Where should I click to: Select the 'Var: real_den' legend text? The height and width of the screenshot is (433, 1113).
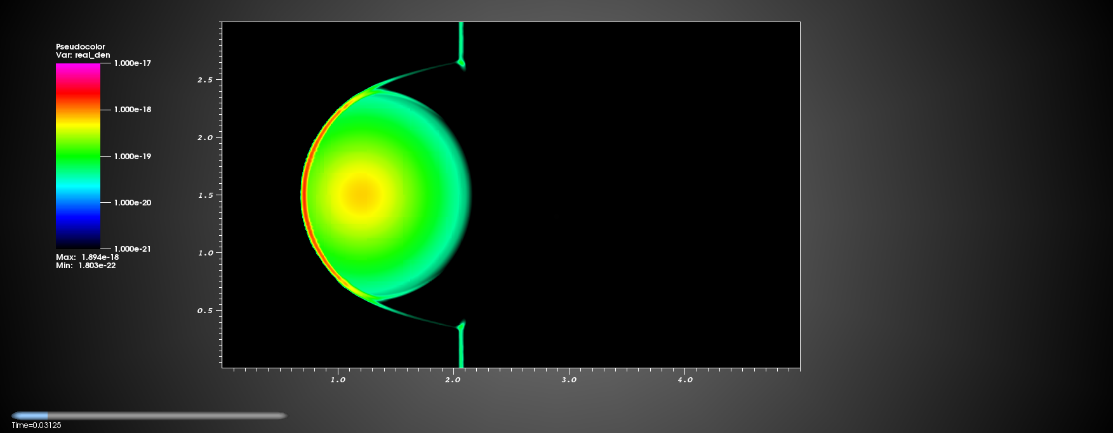tap(83, 55)
